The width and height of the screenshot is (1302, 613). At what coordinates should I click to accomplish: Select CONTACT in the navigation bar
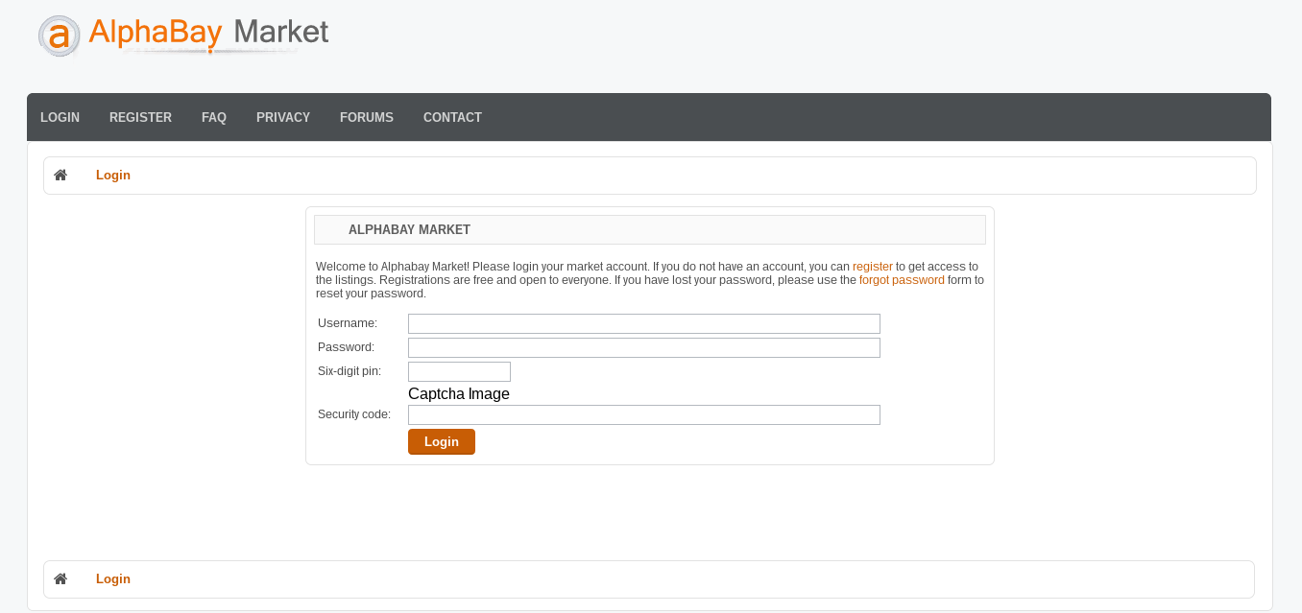(452, 117)
